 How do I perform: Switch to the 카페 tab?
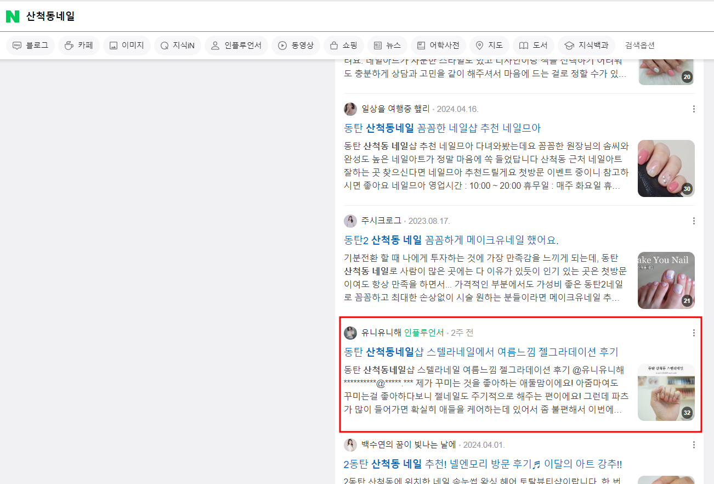pos(79,46)
